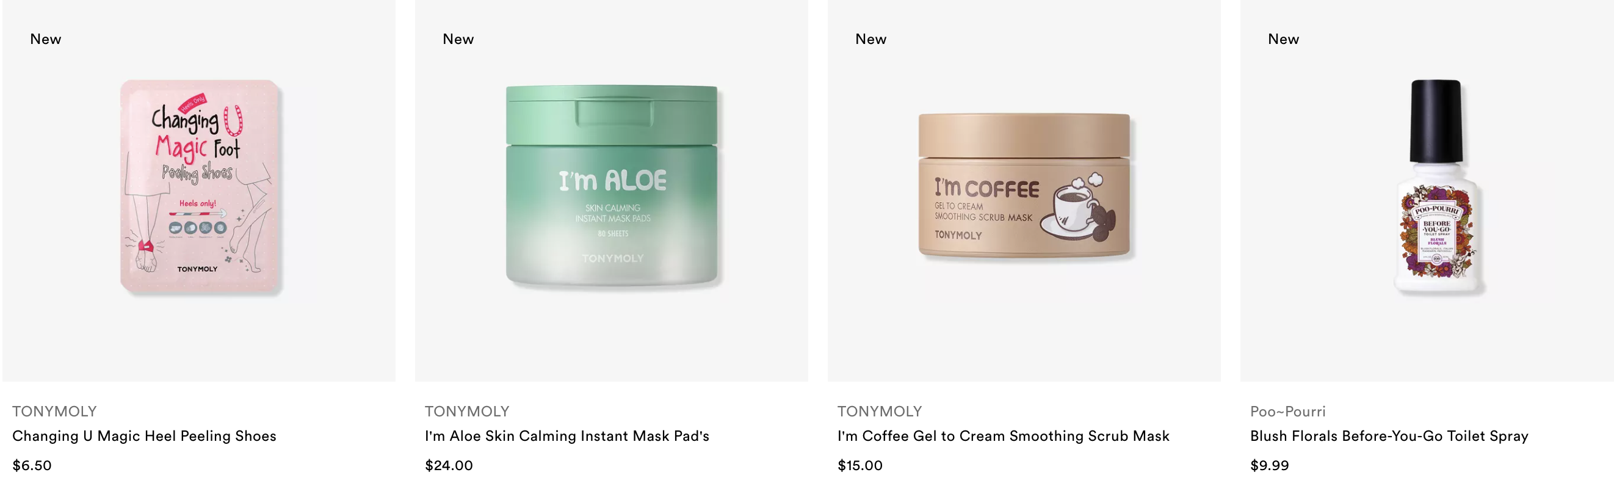Open the I'm Coffee scrub mask product image
This screenshot has height=497, width=1614.
pos(1024,185)
